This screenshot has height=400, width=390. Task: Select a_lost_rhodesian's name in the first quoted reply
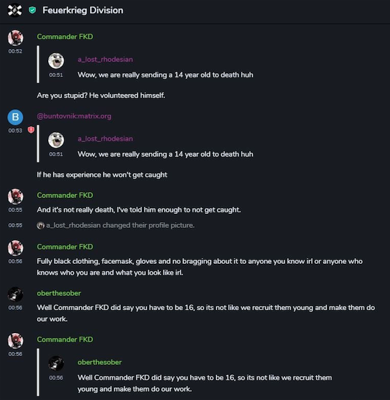pyautogui.click(x=105, y=59)
